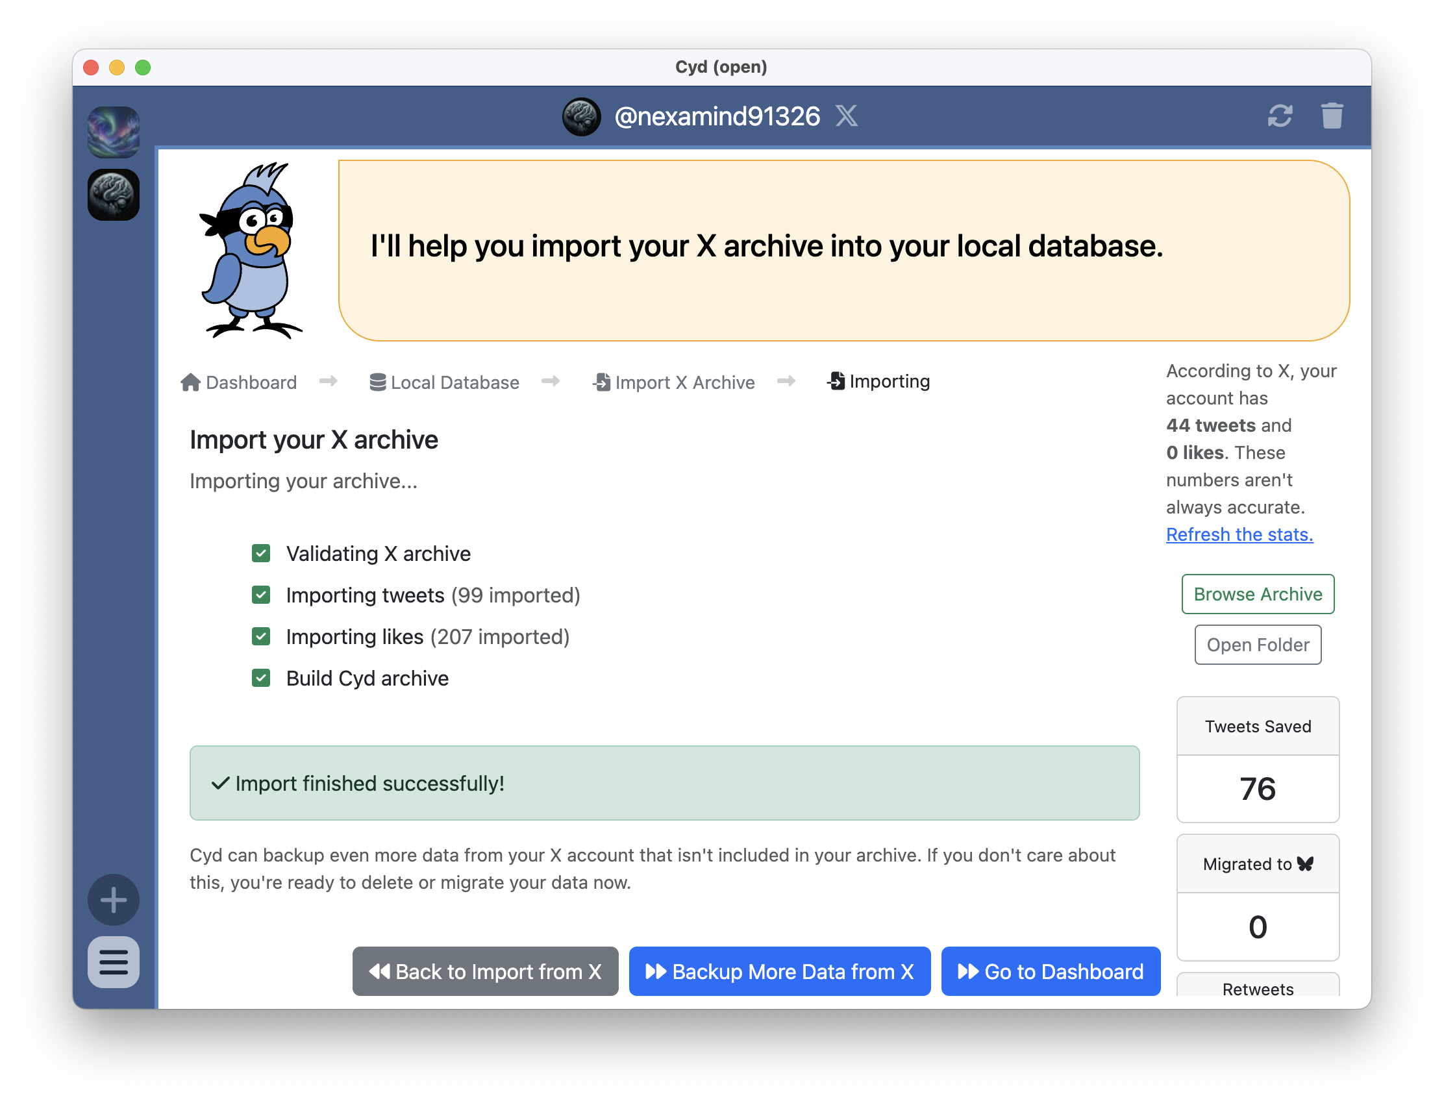Open the hamburger menu in the sidebar
The height and width of the screenshot is (1105, 1444).
tap(114, 962)
